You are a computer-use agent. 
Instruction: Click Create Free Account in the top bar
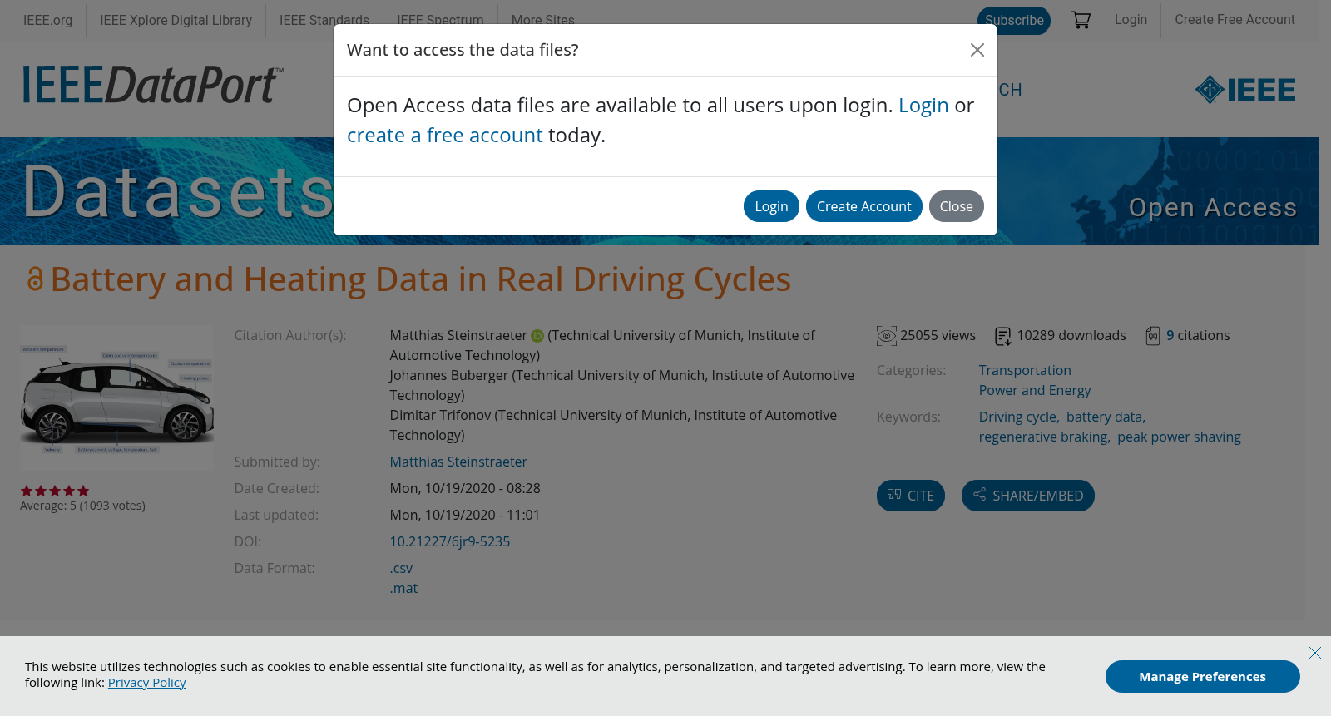[x=1235, y=19]
